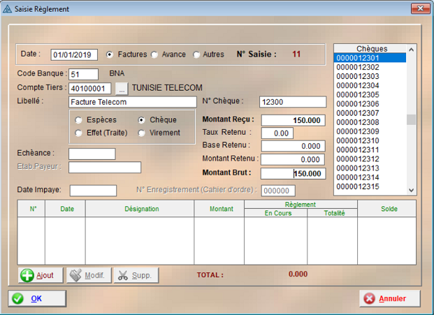Click the Modif. edit icon button
The width and height of the screenshot is (434, 315).
click(x=75, y=275)
